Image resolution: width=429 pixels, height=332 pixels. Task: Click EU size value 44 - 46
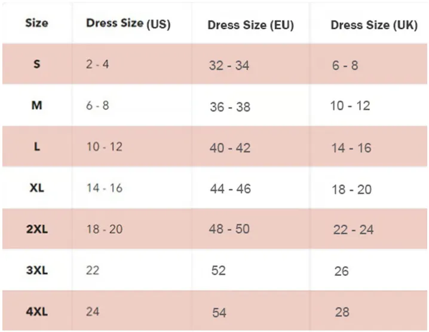pyautogui.click(x=230, y=189)
